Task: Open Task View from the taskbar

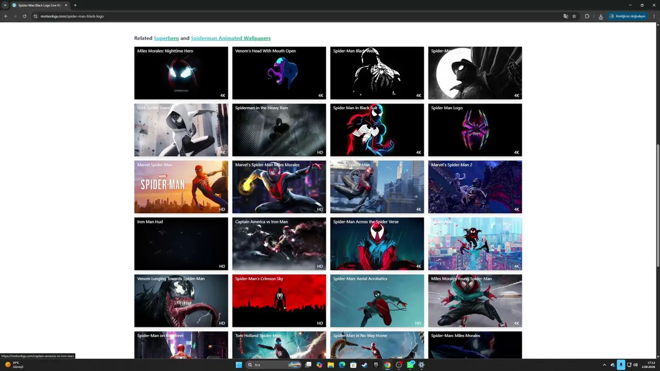Action: pos(308,365)
